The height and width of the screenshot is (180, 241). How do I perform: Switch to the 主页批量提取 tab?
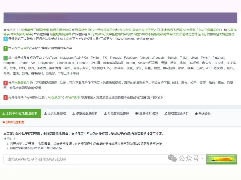(57, 114)
